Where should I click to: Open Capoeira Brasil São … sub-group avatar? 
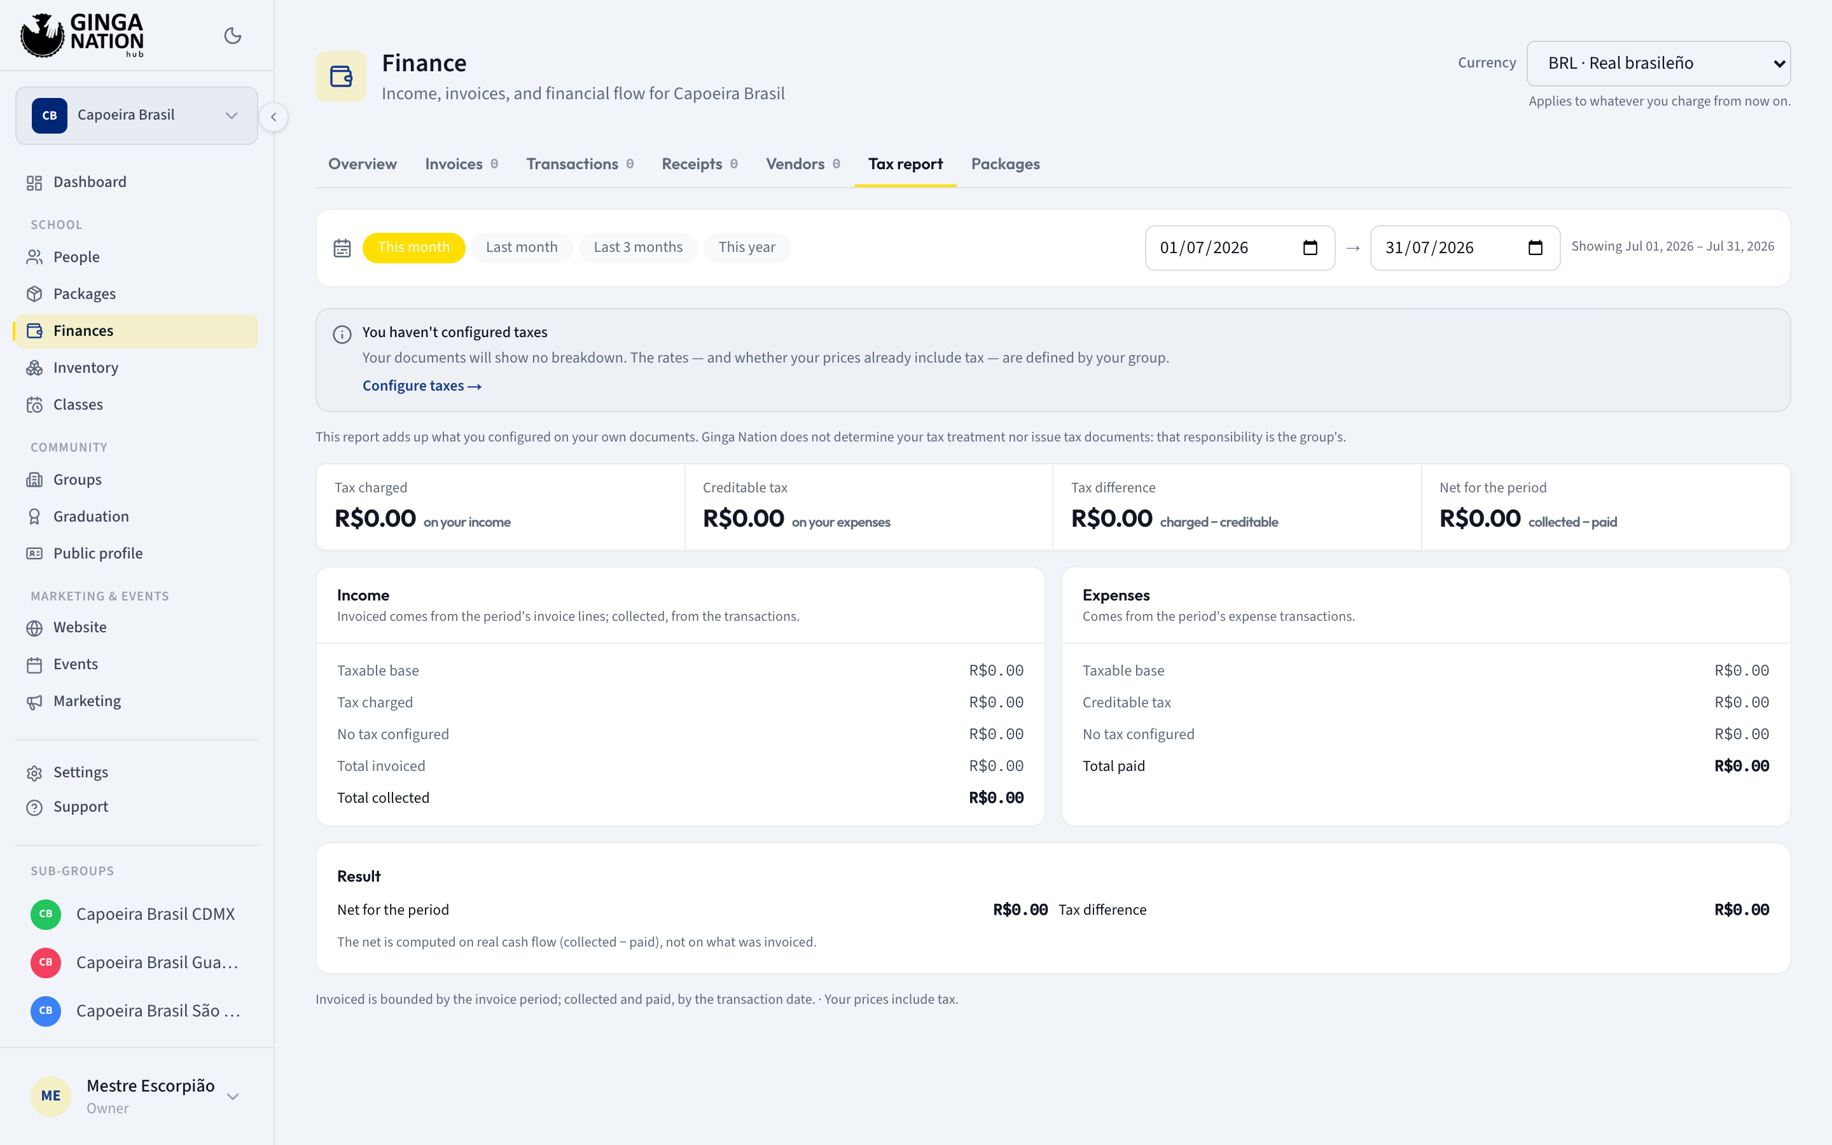[45, 1011]
